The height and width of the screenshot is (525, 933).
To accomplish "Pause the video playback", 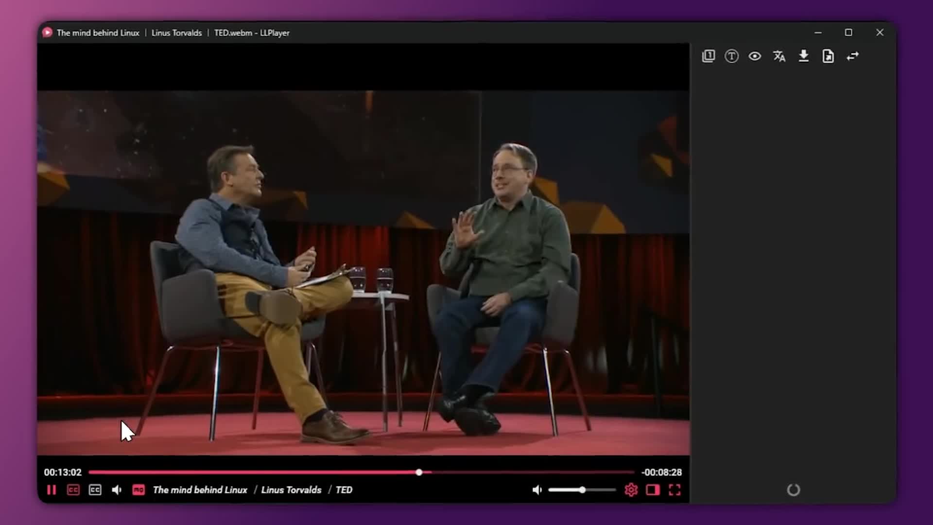I will click(x=51, y=490).
